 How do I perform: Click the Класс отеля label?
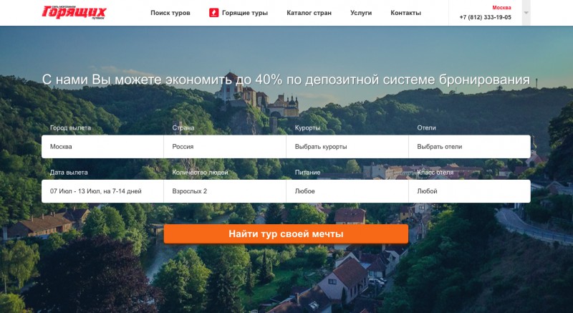[x=435, y=173]
